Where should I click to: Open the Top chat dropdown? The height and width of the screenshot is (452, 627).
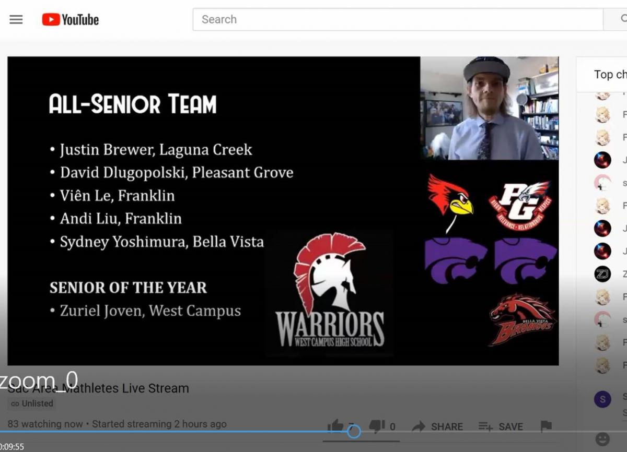610,75
